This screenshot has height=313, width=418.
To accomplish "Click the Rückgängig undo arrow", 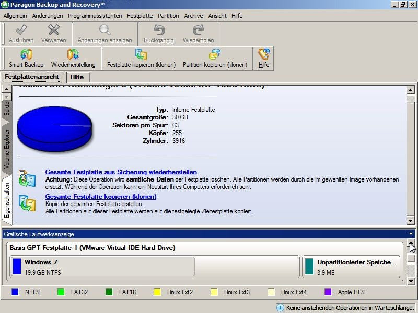I will point(159,30).
